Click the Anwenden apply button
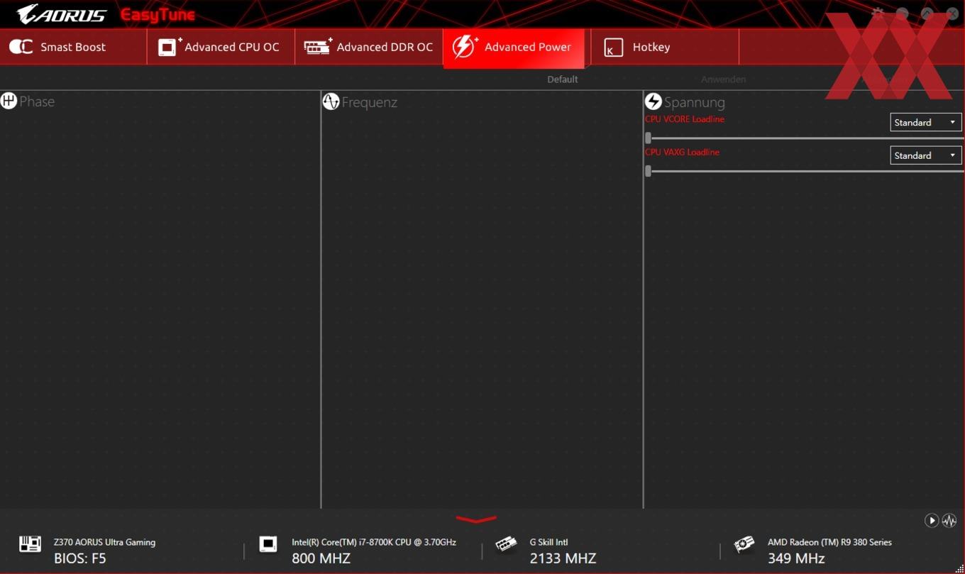This screenshot has width=965, height=574. [x=723, y=79]
